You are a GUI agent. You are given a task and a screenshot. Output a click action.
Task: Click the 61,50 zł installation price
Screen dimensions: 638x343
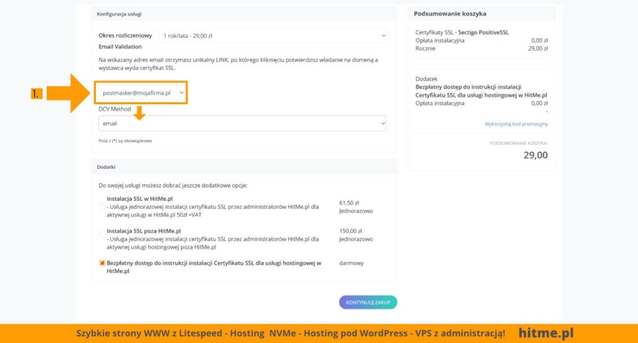pyautogui.click(x=350, y=203)
